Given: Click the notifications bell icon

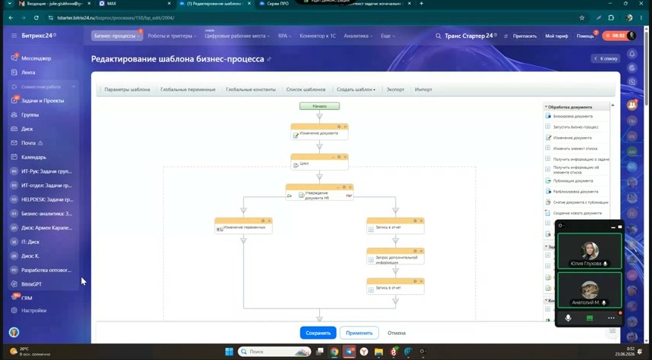Looking at the screenshot, I should 632,54.
